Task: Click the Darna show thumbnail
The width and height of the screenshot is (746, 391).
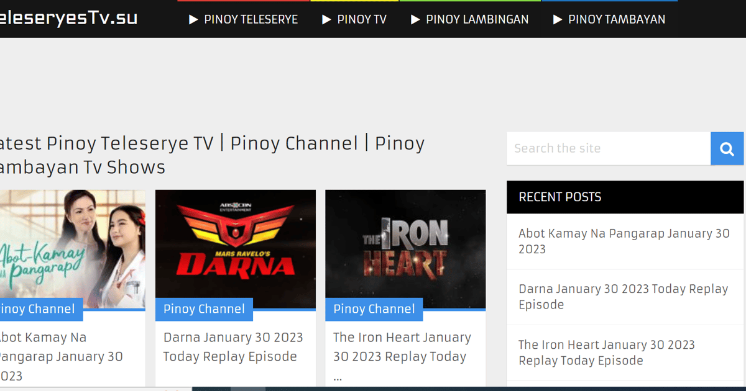Action: tap(235, 247)
